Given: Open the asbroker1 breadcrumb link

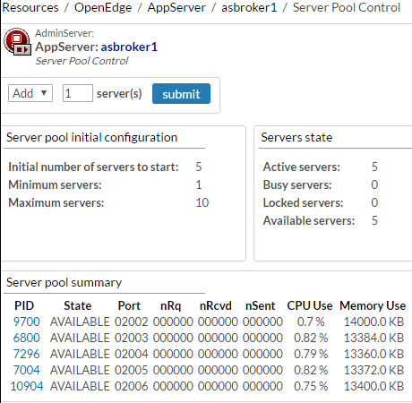Looking at the screenshot, I should pos(249,7).
